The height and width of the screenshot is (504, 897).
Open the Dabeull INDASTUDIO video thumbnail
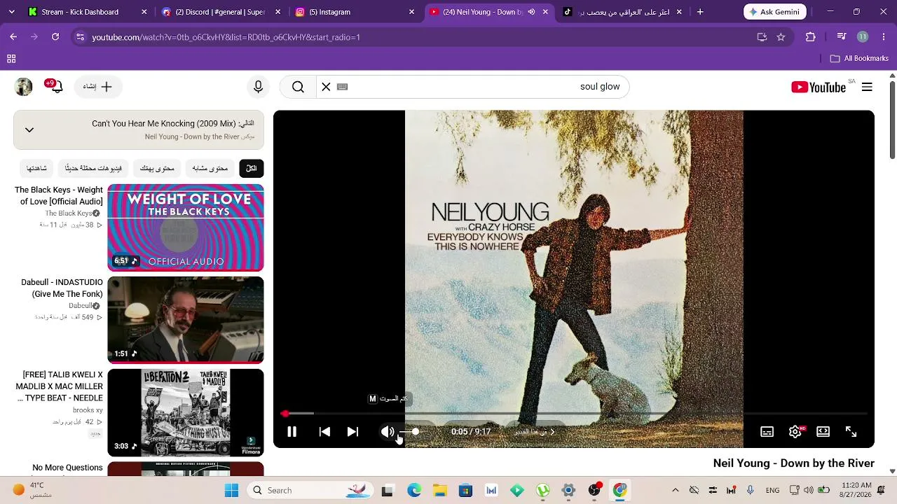point(186,320)
